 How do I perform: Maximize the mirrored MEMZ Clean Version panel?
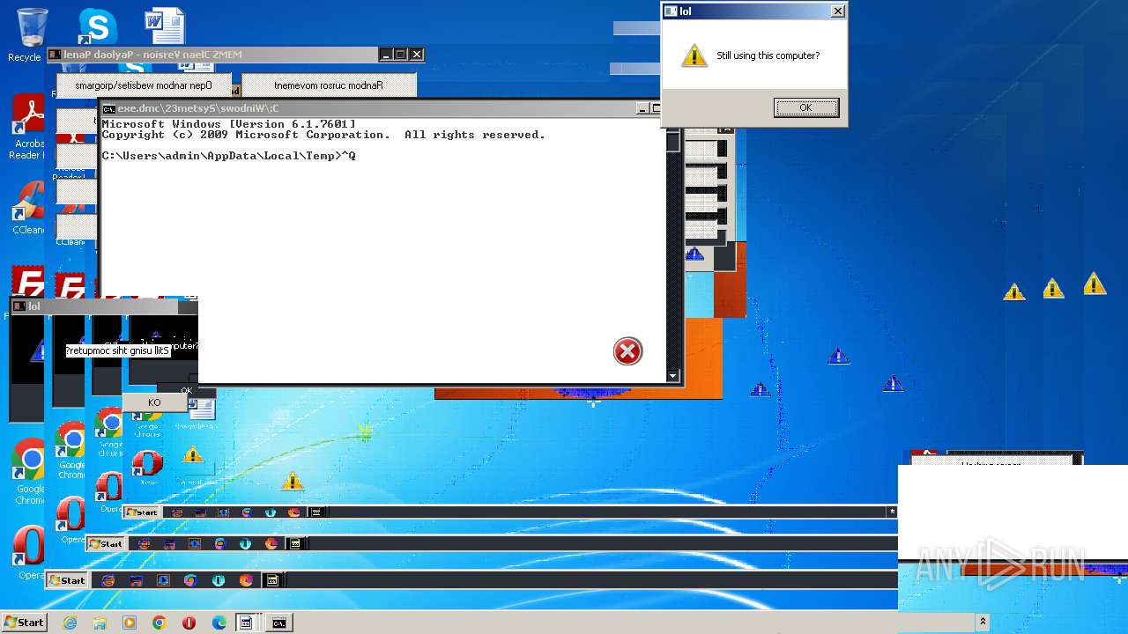pos(401,55)
